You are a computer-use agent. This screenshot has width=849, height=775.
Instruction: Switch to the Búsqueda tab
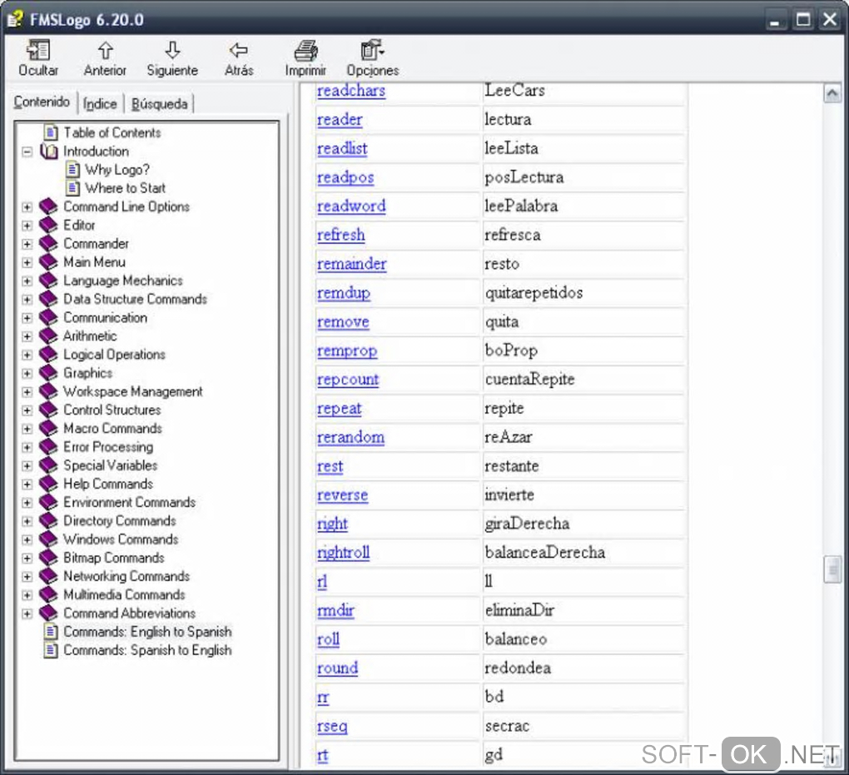pyautogui.click(x=159, y=103)
